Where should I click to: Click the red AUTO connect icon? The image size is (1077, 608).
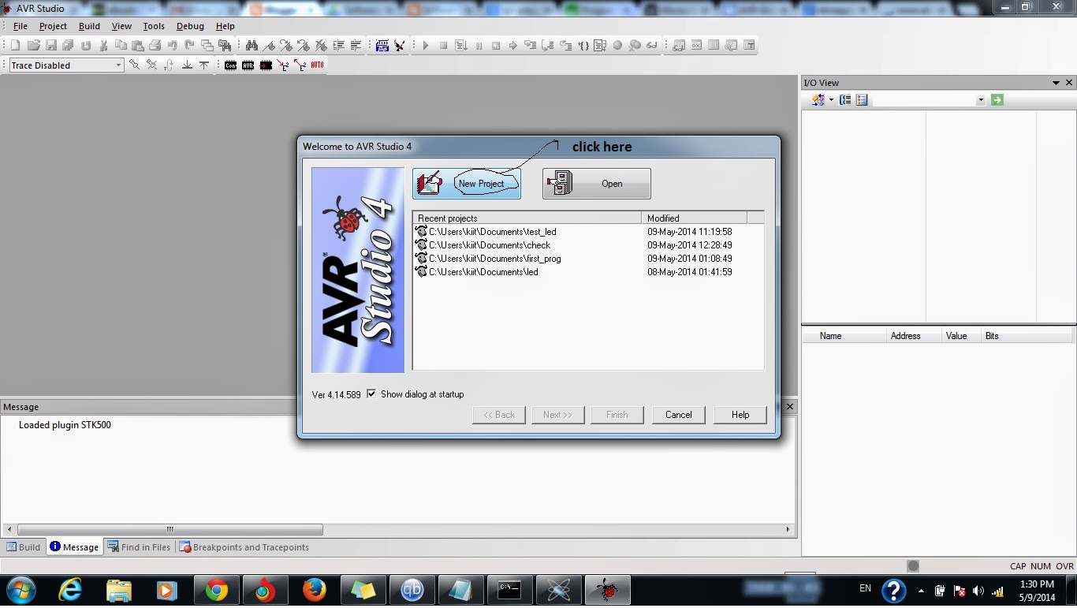coord(317,65)
